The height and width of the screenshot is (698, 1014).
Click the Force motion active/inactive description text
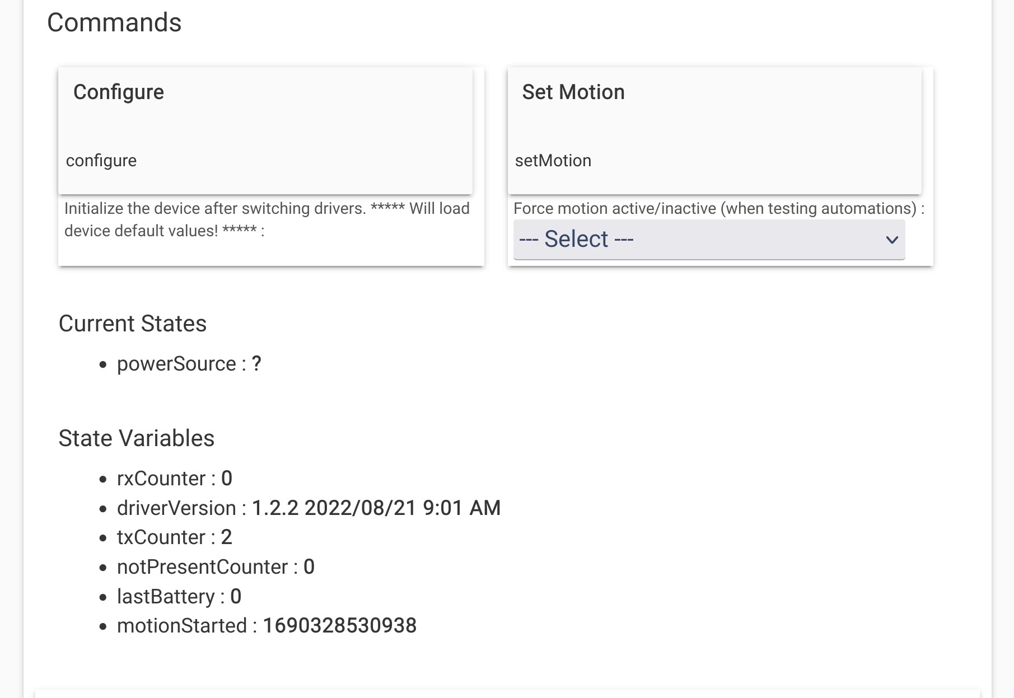(719, 209)
